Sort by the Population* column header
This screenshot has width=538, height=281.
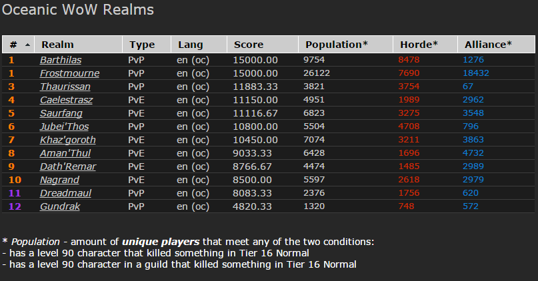pyautogui.click(x=346, y=45)
